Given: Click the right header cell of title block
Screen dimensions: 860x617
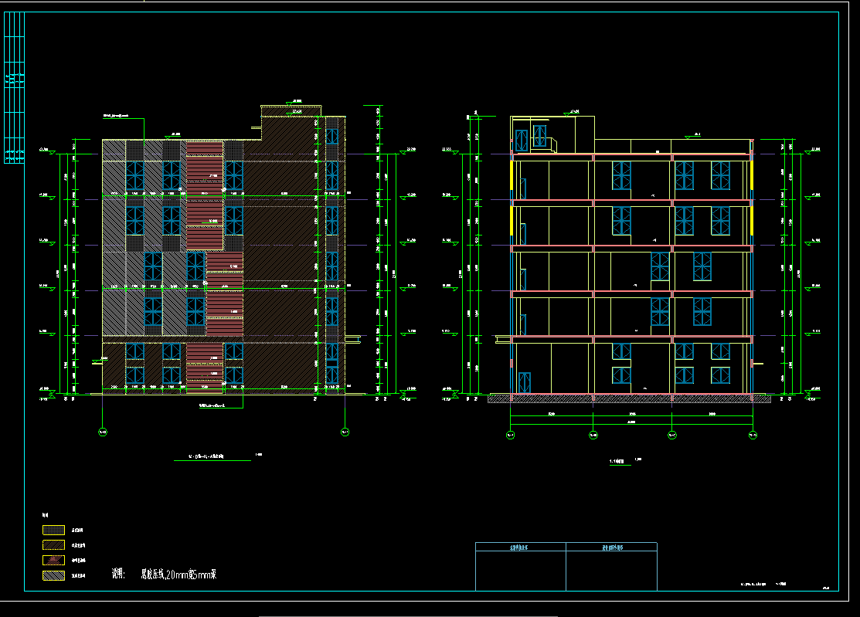Looking at the screenshot, I should 611,548.
